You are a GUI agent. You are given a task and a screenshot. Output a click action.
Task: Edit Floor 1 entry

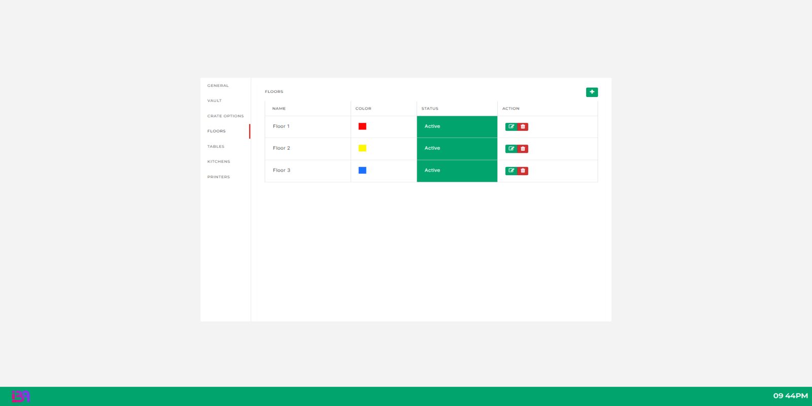click(511, 127)
